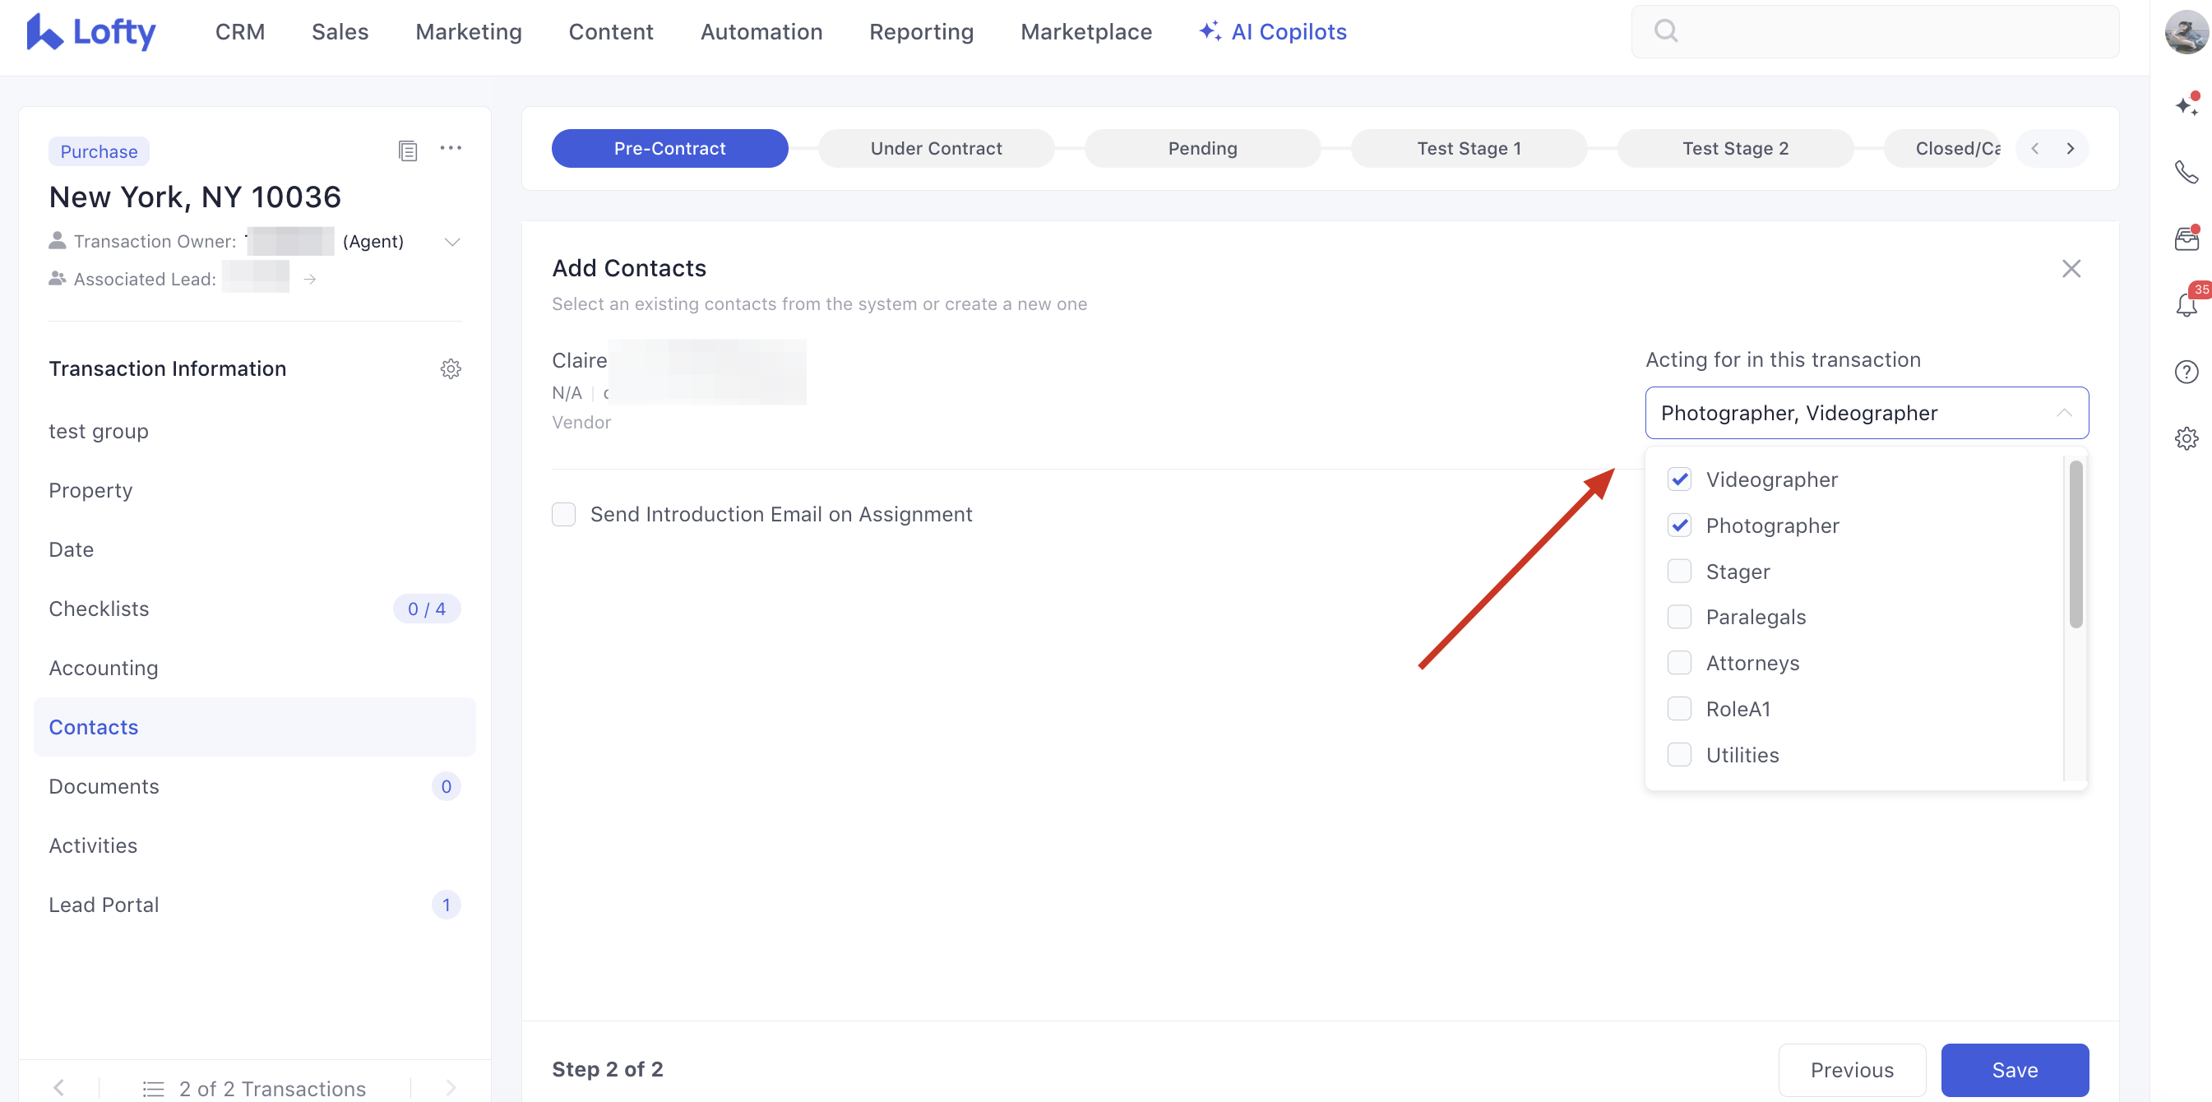
Task: Check the Stager role option
Action: pos(1679,572)
